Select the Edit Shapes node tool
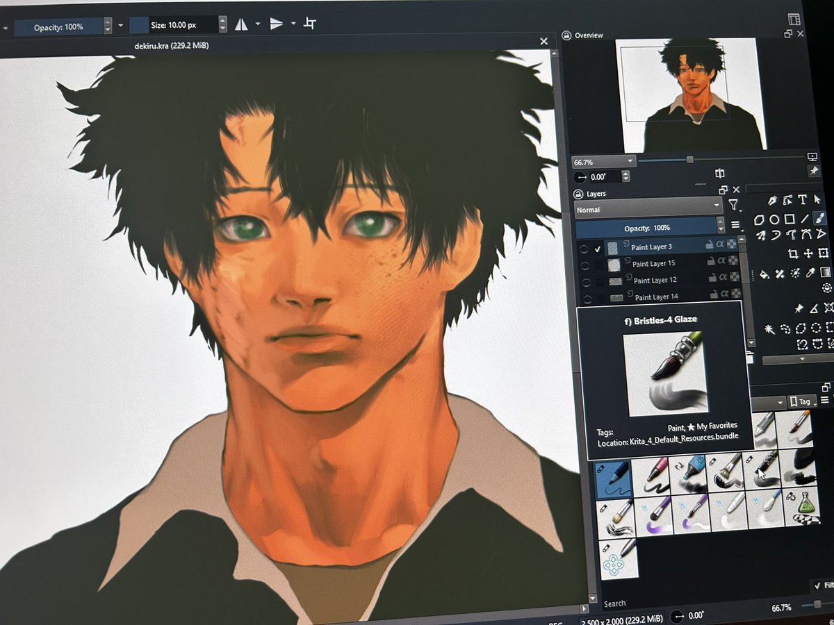 pos(787,200)
